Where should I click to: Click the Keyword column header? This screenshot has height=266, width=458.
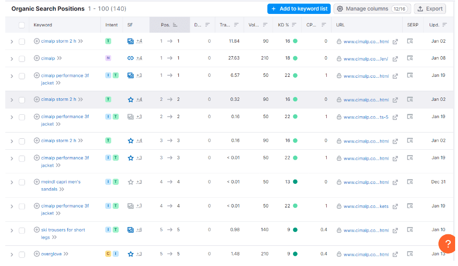point(43,25)
